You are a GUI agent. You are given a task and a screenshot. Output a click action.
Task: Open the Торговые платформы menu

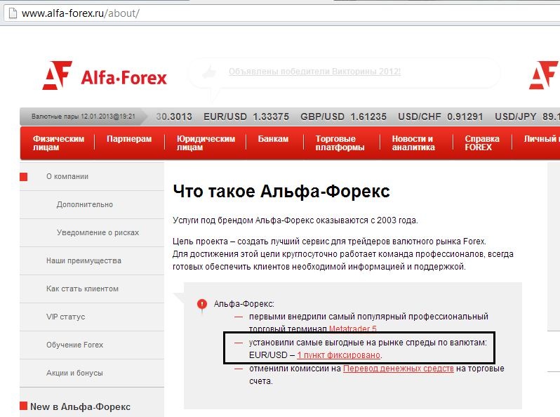click(x=340, y=143)
